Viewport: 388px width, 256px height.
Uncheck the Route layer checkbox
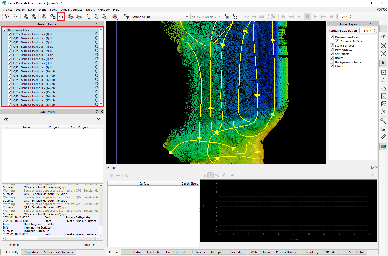332,58
